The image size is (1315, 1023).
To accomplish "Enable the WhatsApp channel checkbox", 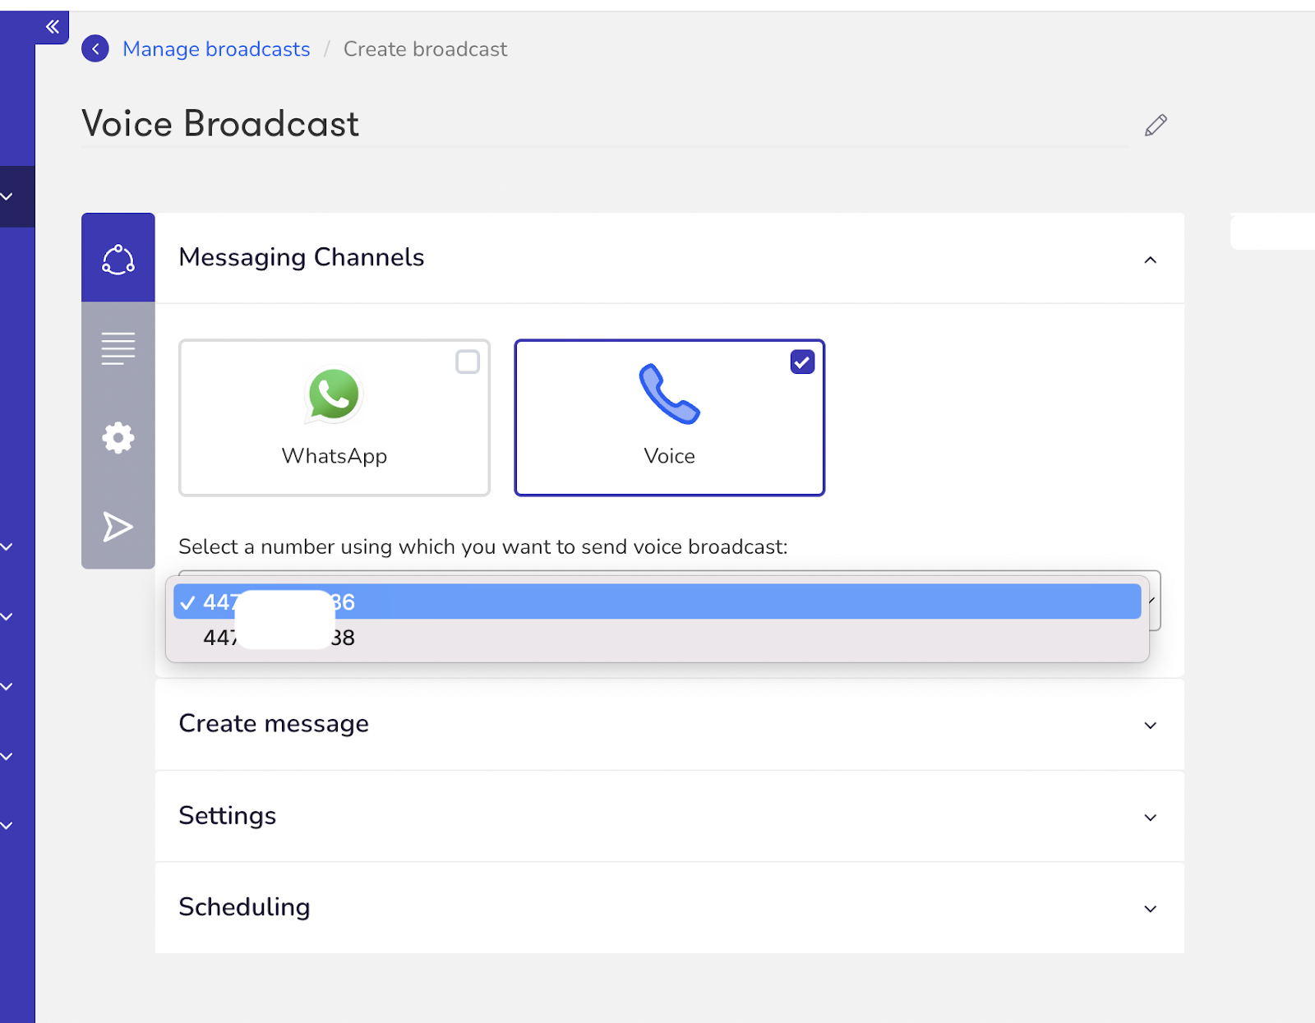I will [468, 362].
